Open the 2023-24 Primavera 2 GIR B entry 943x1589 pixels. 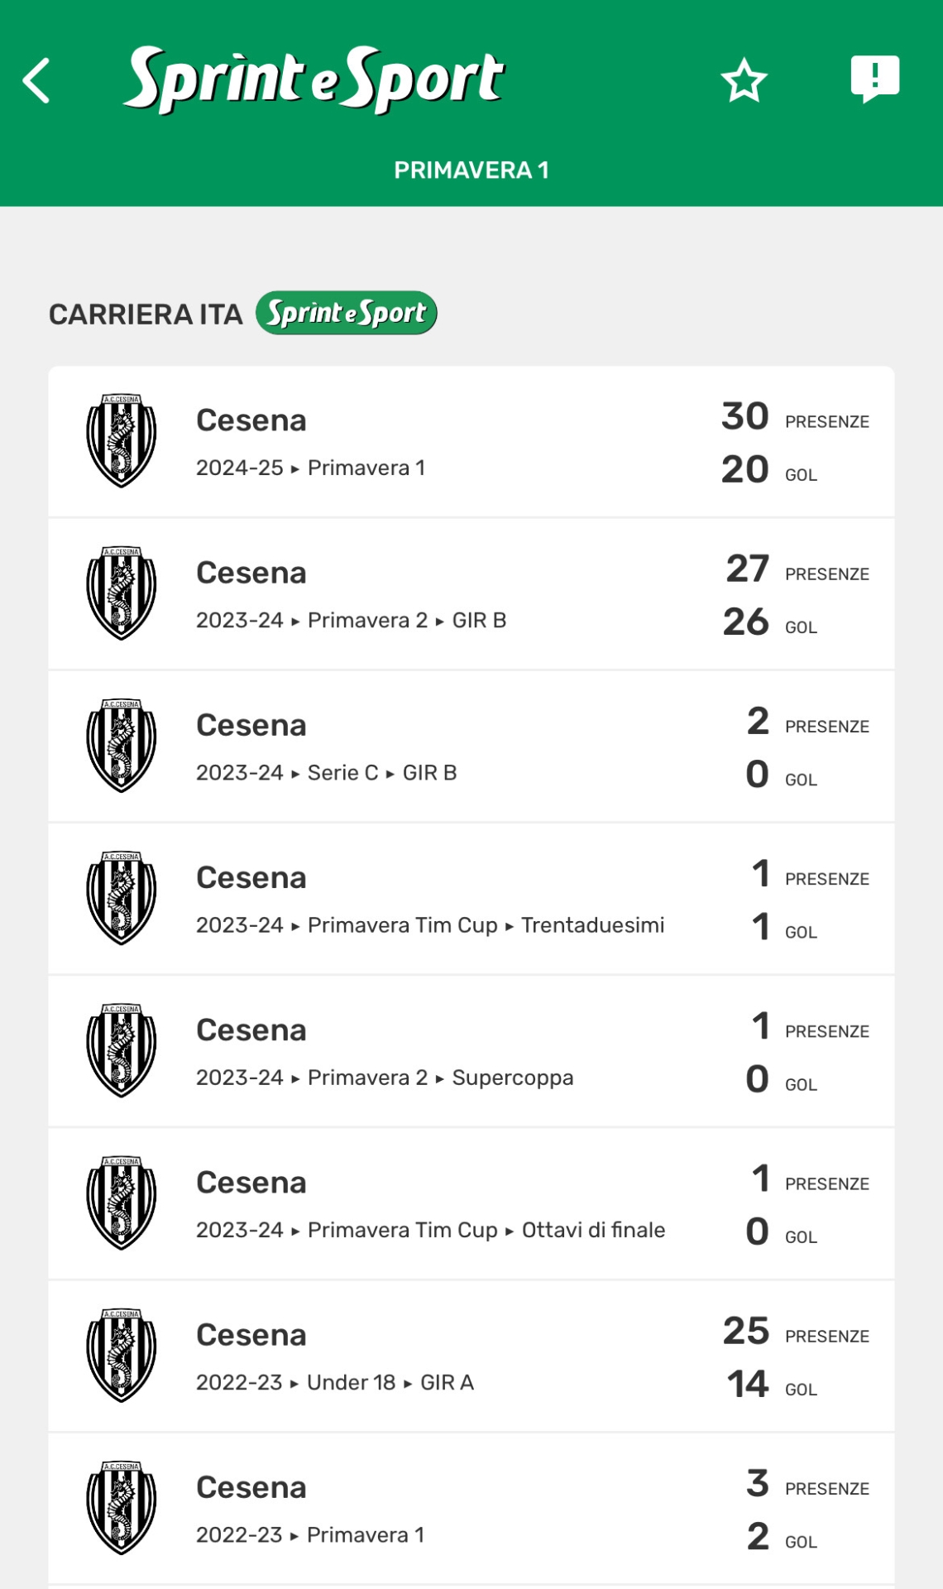[x=351, y=621]
